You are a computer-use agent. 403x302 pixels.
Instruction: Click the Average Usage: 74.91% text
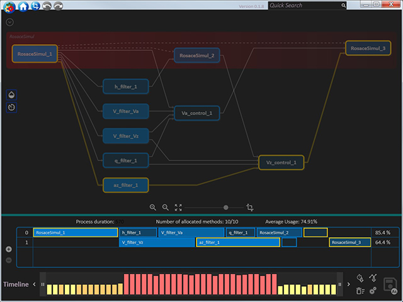pos(291,221)
